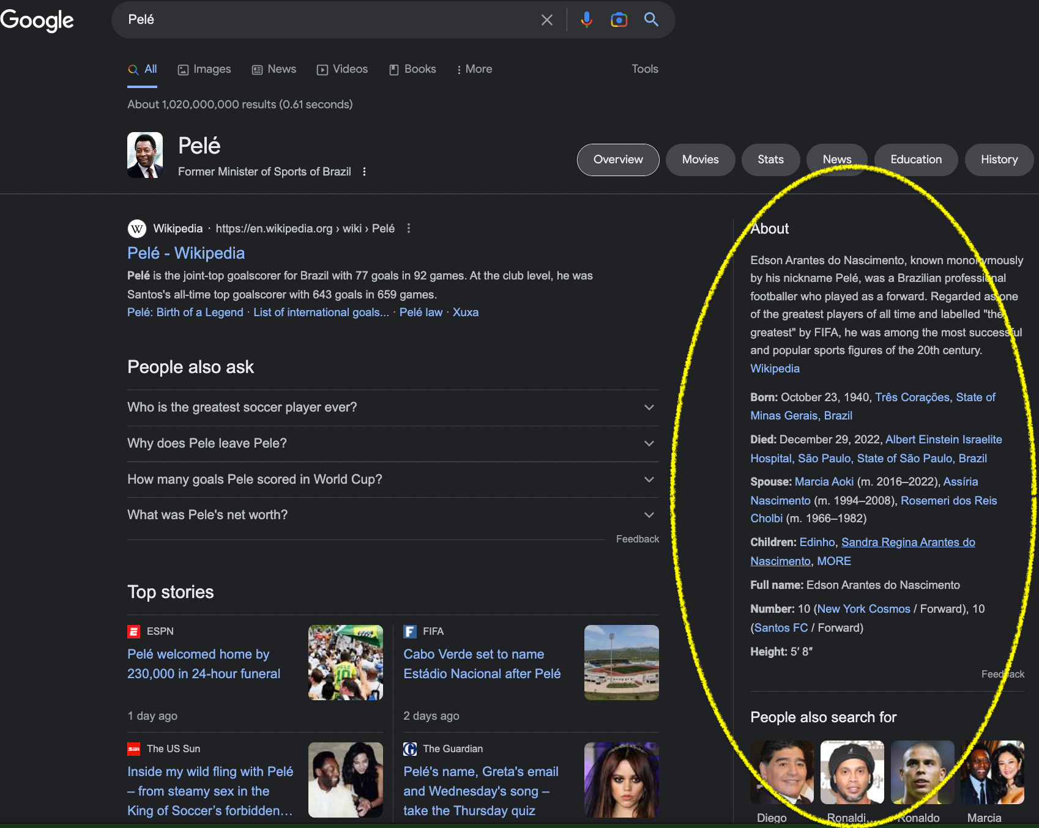Viewport: 1039px width, 828px height.
Task: Clear the search box with X icon
Action: click(x=547, y=20)
